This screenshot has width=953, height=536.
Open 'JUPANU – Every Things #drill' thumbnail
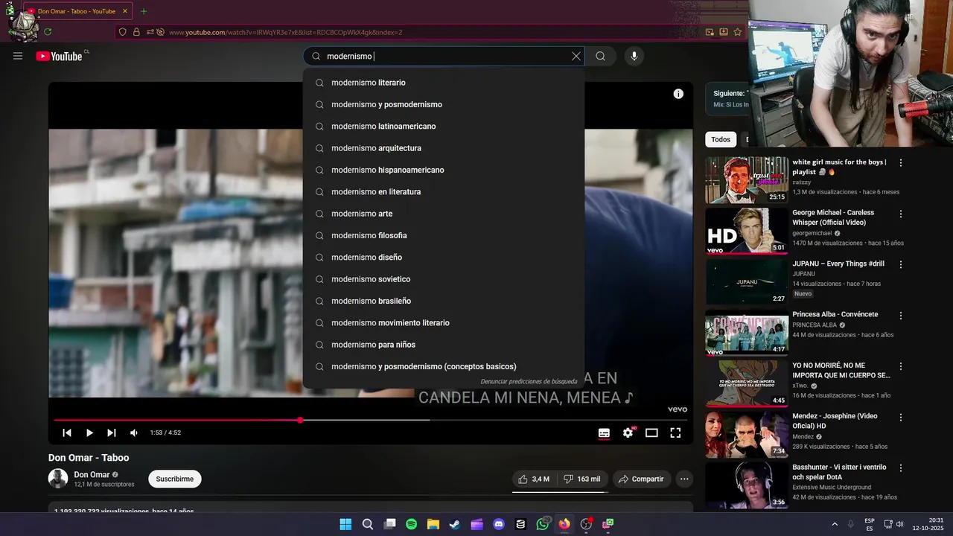pos(747,281)
